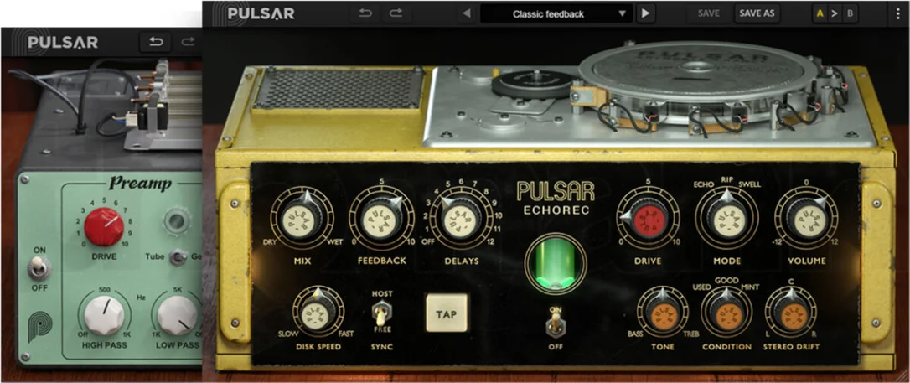Click the undo arrow in Echorec toolbar
The width and height of the screenshot is (910, 383).
click(x=365, y=13)
